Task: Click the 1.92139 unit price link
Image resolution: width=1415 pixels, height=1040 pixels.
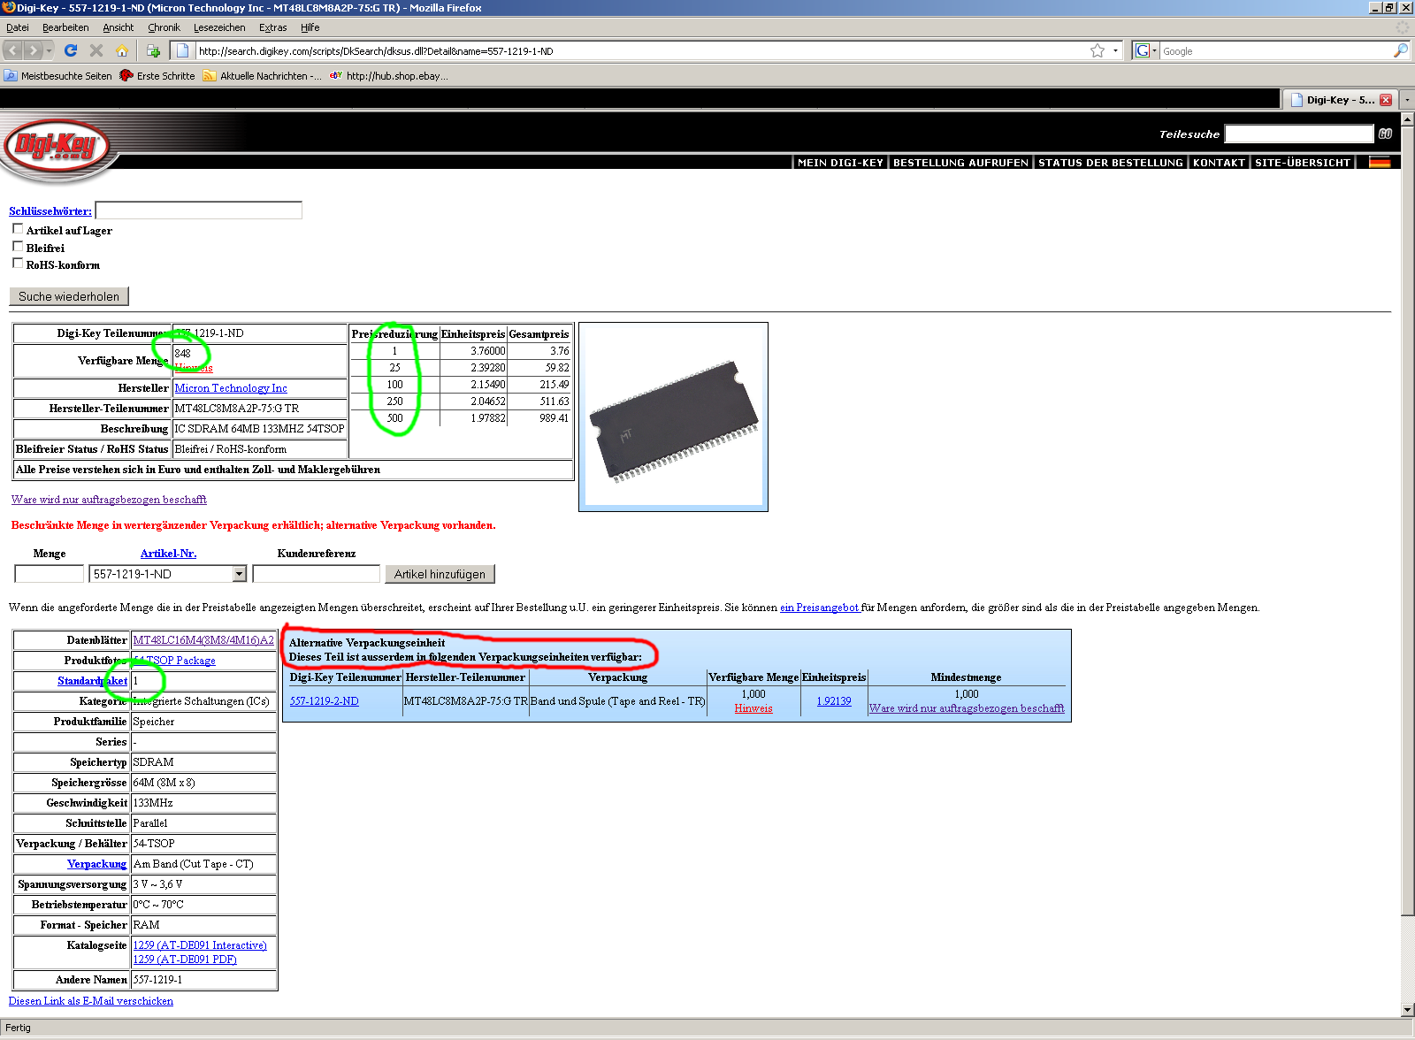Action: 834,701
